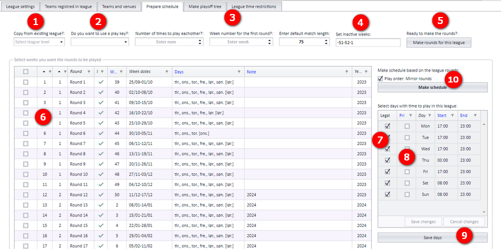
Task: Click the green check mark in Round 15 row
Action: pyautogui.click(x=101, y=225)
